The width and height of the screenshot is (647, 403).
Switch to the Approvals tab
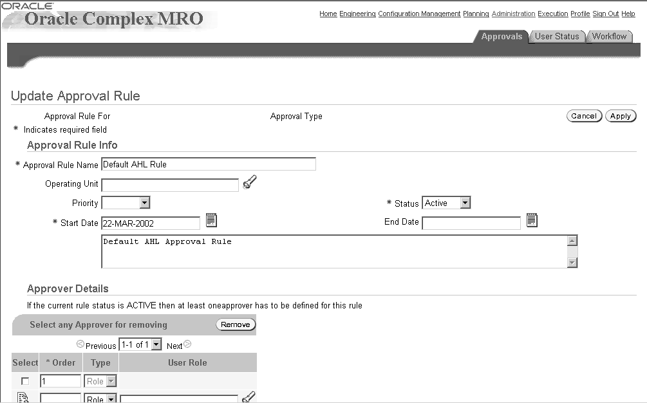coord(502,36)
